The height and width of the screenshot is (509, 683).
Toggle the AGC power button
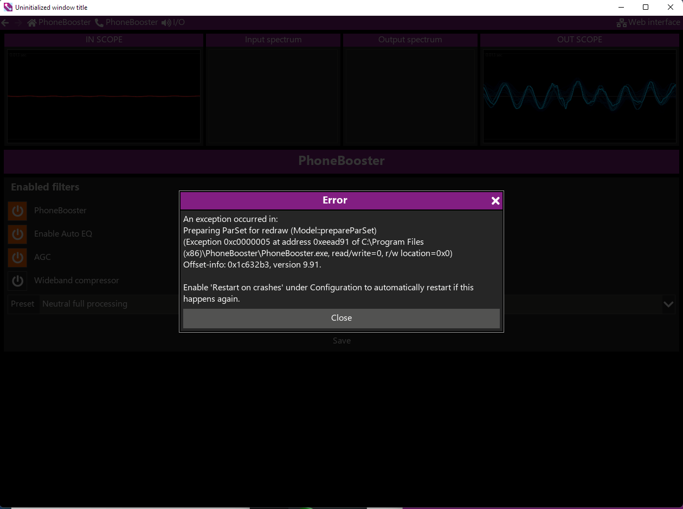coord(17,257)
